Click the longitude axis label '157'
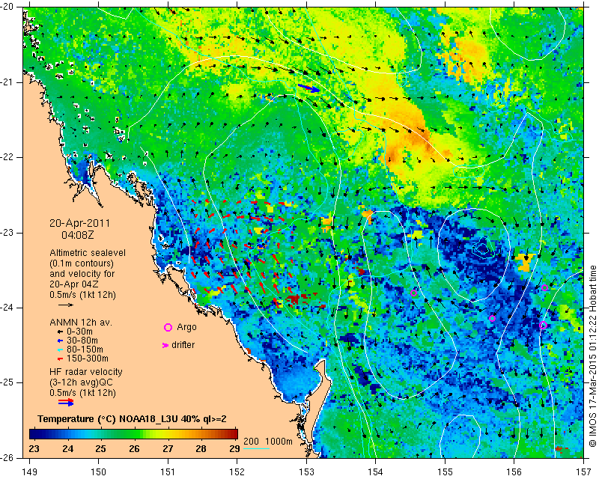 [584, 472]
